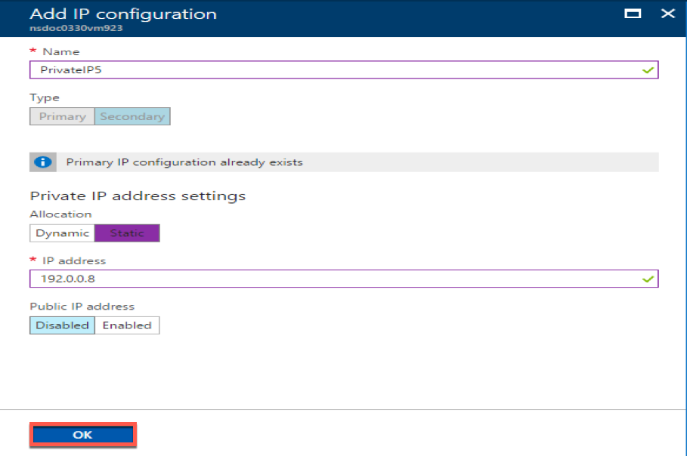Focus the IP address input field

pyautogui.click(x=344, y=279)
